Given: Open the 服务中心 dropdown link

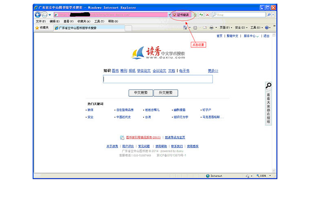Looking at the screenshot, I should point(251,36).
